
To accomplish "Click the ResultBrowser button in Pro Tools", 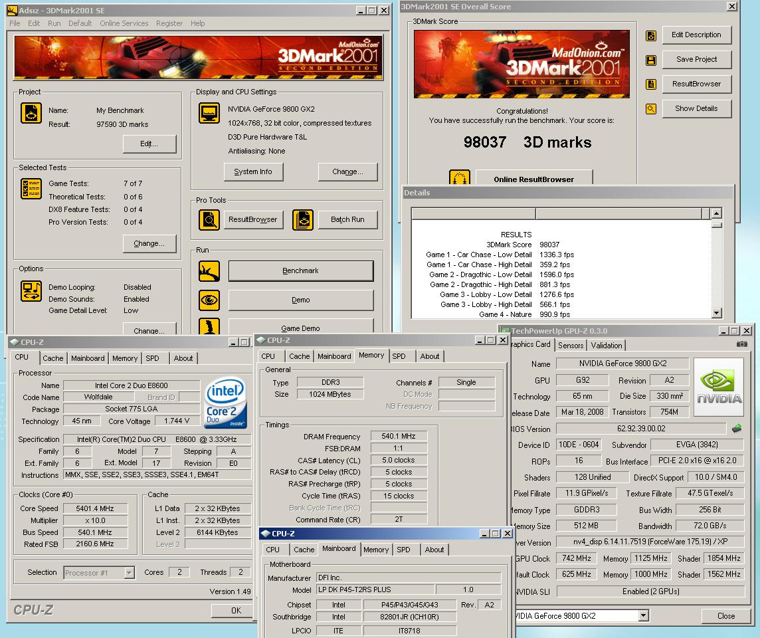I will click(x=253, y=219).
